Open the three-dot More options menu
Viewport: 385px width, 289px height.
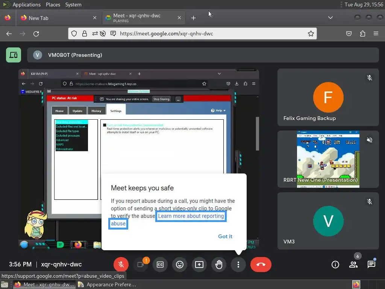click(x=238, y=265)
